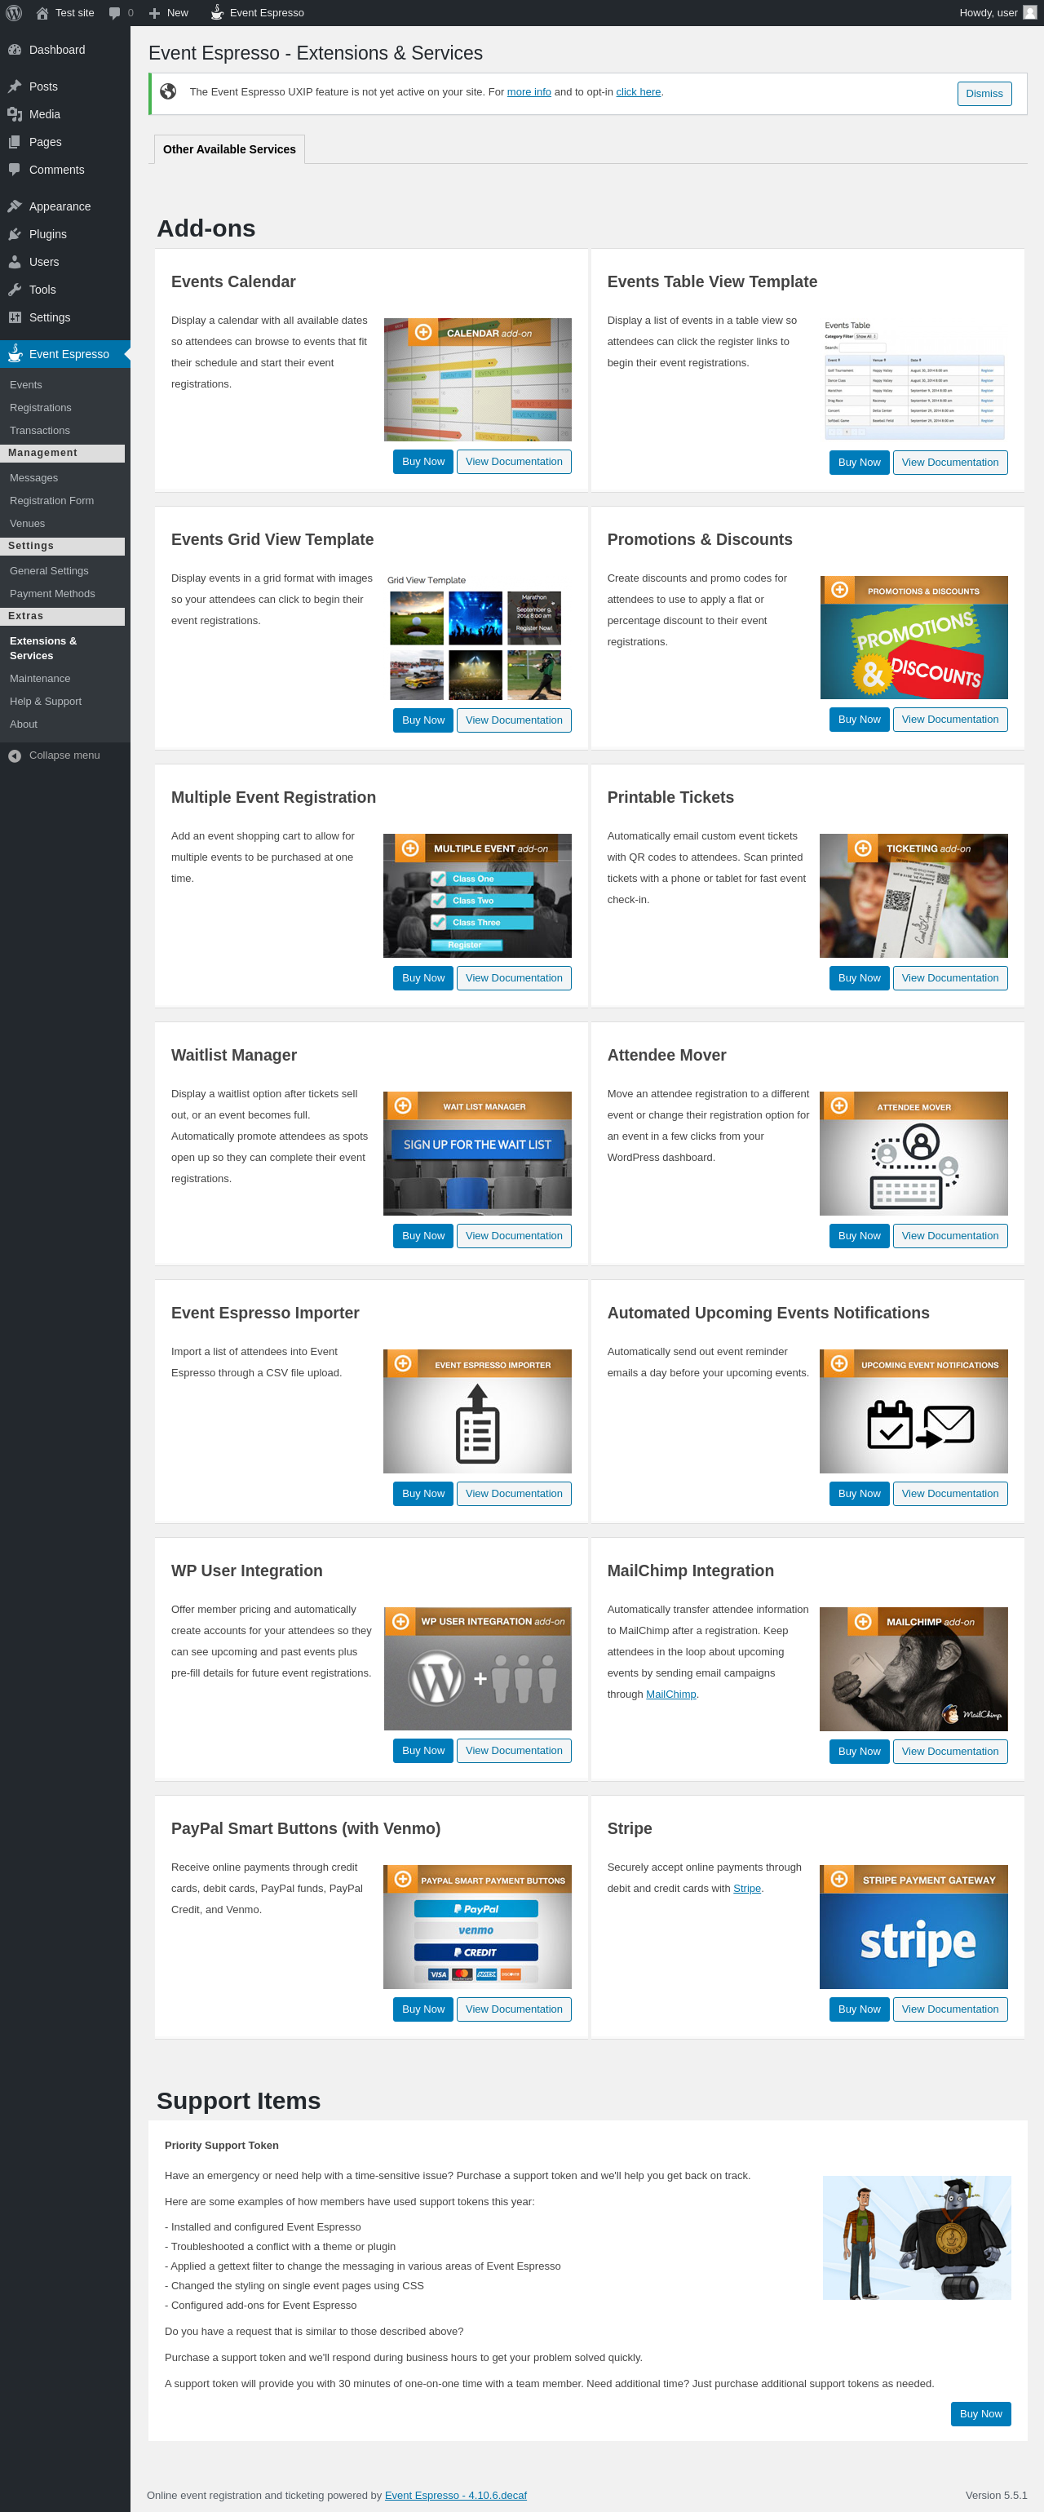This screenshot has width=1044, height=2512.
Task: Open the Upcoming Event Notifications image
Action: [x=913, y=1411]
